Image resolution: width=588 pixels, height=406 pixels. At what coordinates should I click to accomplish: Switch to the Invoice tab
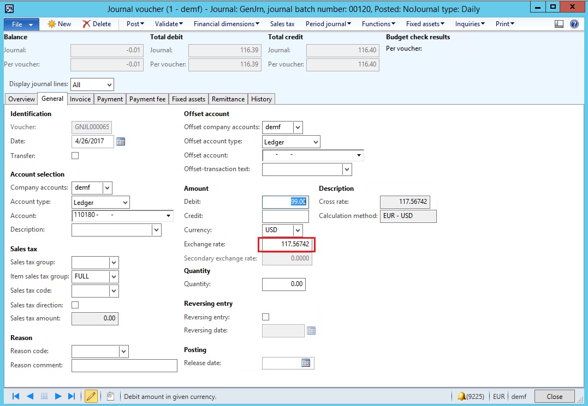tap(80, 99)
